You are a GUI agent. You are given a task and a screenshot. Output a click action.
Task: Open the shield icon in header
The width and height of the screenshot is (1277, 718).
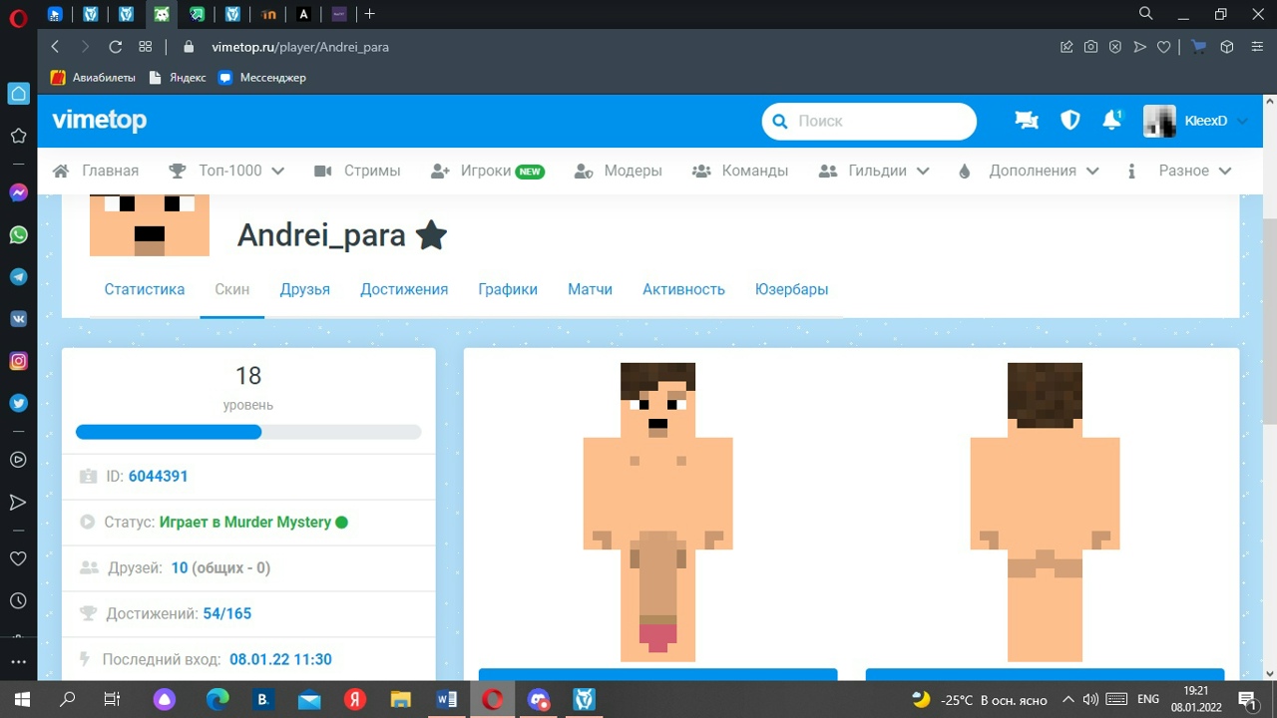point(1070,121)
